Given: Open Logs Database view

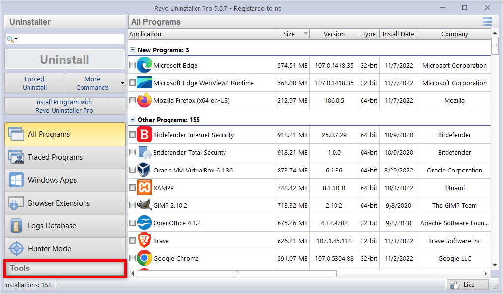Looking at the screenshot, I should click(65, 226).
